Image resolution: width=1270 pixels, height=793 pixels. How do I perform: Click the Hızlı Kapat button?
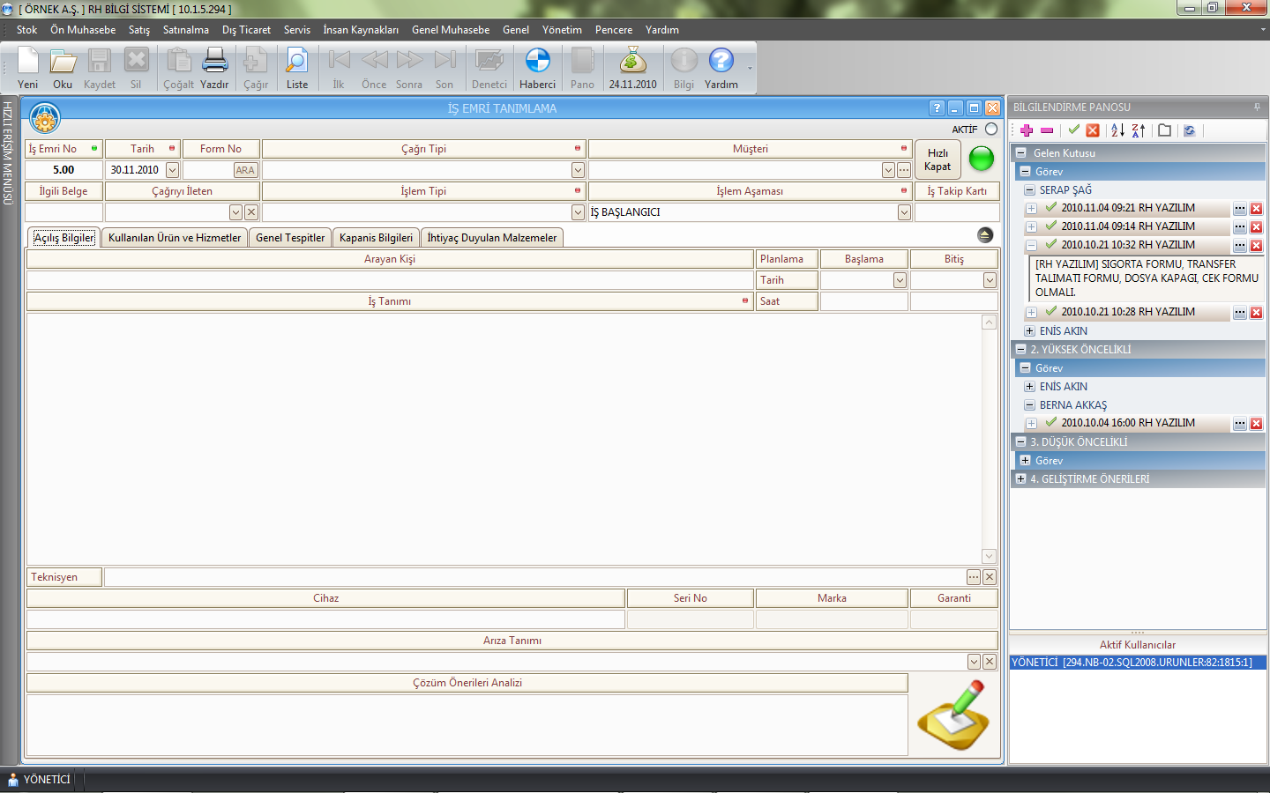[938, 159]
